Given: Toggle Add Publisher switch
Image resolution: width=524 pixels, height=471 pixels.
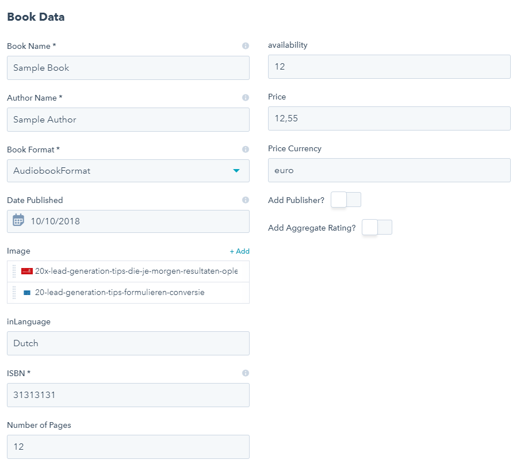Looking at the screenshot, I should click(x=346, y=200).
